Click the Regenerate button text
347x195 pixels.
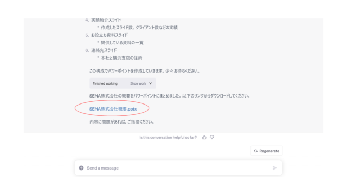[x=269, y=151]
